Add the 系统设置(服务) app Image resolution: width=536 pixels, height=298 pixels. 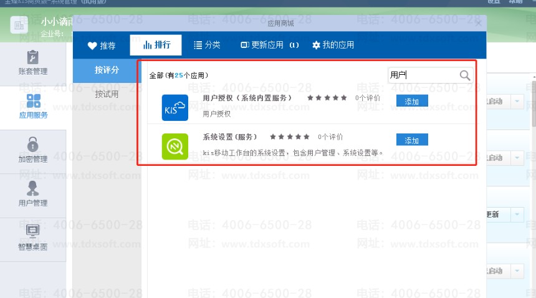pyautogui.click(x=412, y=140)
